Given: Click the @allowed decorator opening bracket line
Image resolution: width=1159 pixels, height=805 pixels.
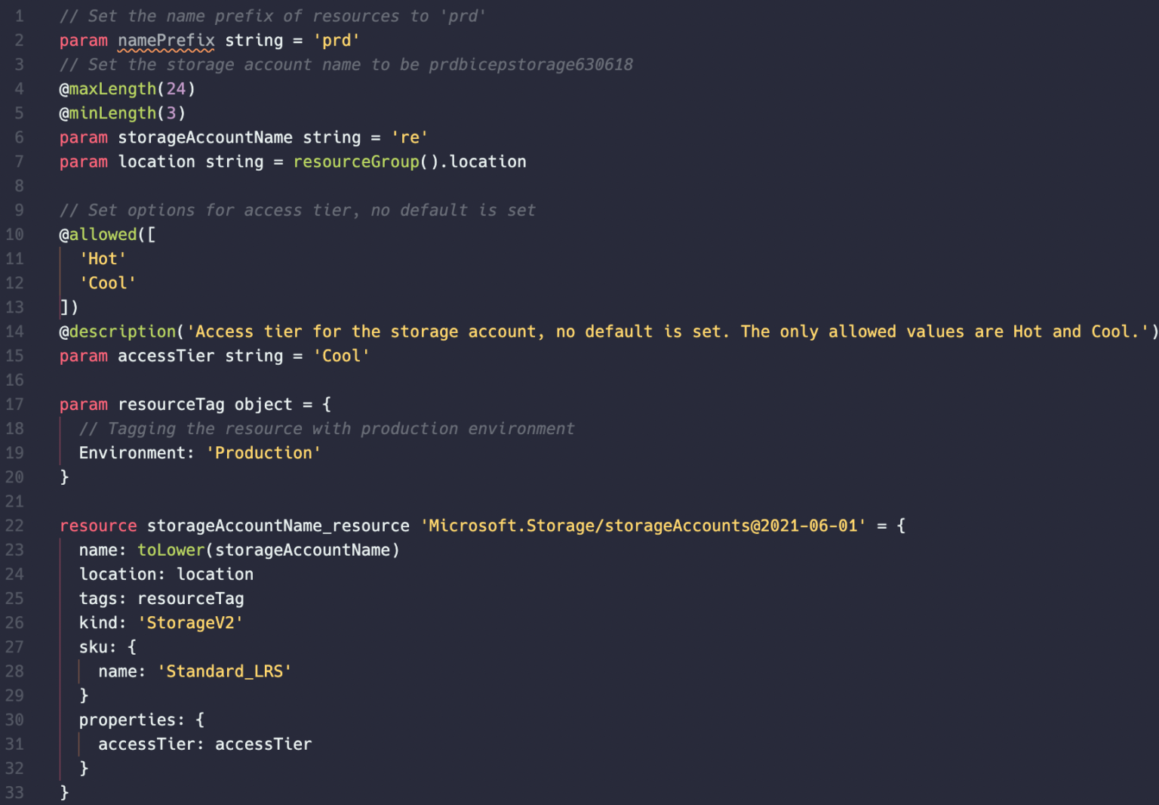Looking at the screenshot, I should (x=108, y=235).
